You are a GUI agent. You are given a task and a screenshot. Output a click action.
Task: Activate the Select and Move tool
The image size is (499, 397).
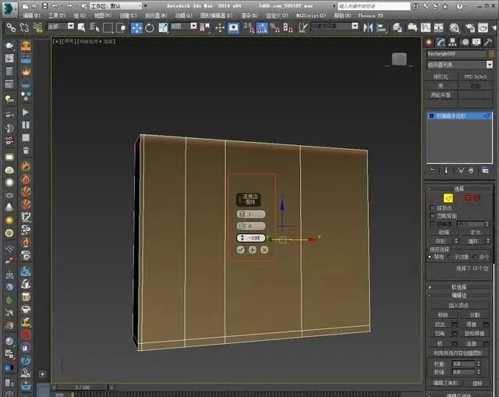136,28
